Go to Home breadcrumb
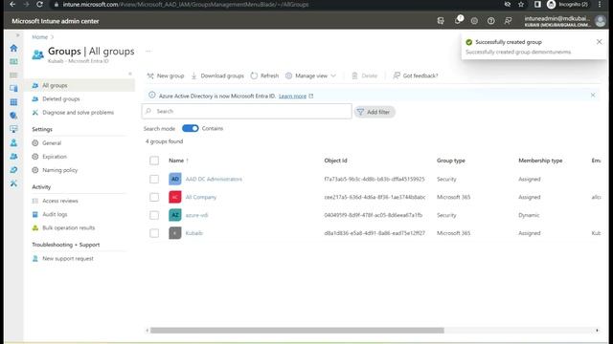 point(40,37)
